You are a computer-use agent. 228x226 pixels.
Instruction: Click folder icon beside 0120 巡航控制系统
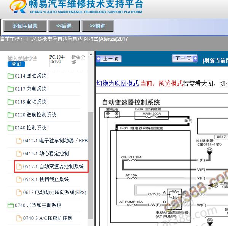[x=11, y=115]
